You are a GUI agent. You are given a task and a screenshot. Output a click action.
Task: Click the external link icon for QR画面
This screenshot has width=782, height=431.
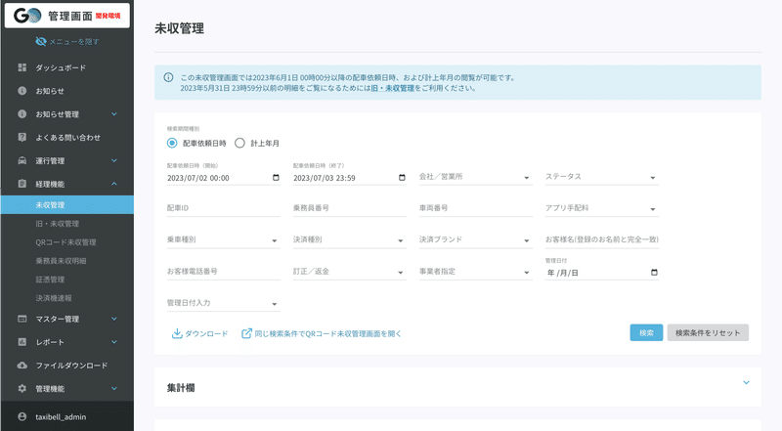[x=246, y=333]
